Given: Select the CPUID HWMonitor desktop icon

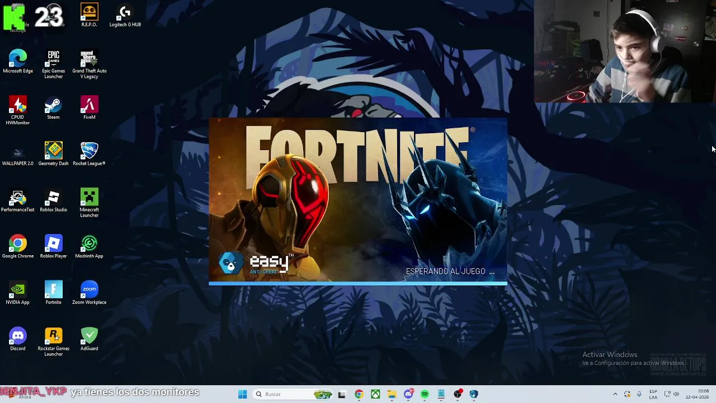Looking at the screenshot, I should (x=17, y=110).
